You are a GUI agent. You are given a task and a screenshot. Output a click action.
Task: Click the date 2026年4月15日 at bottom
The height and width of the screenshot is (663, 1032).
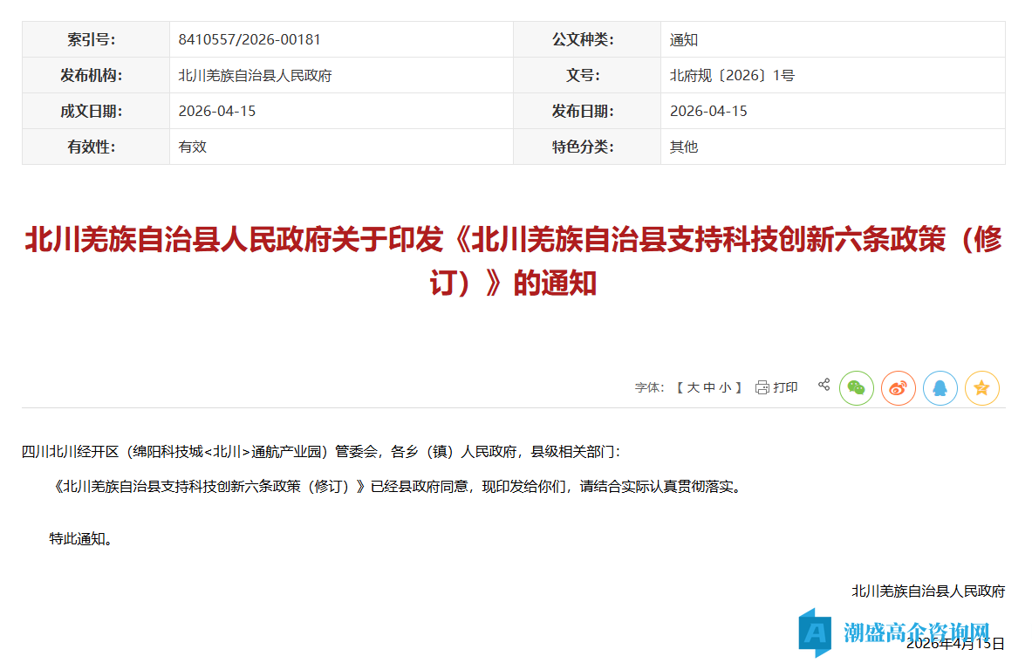955,643
